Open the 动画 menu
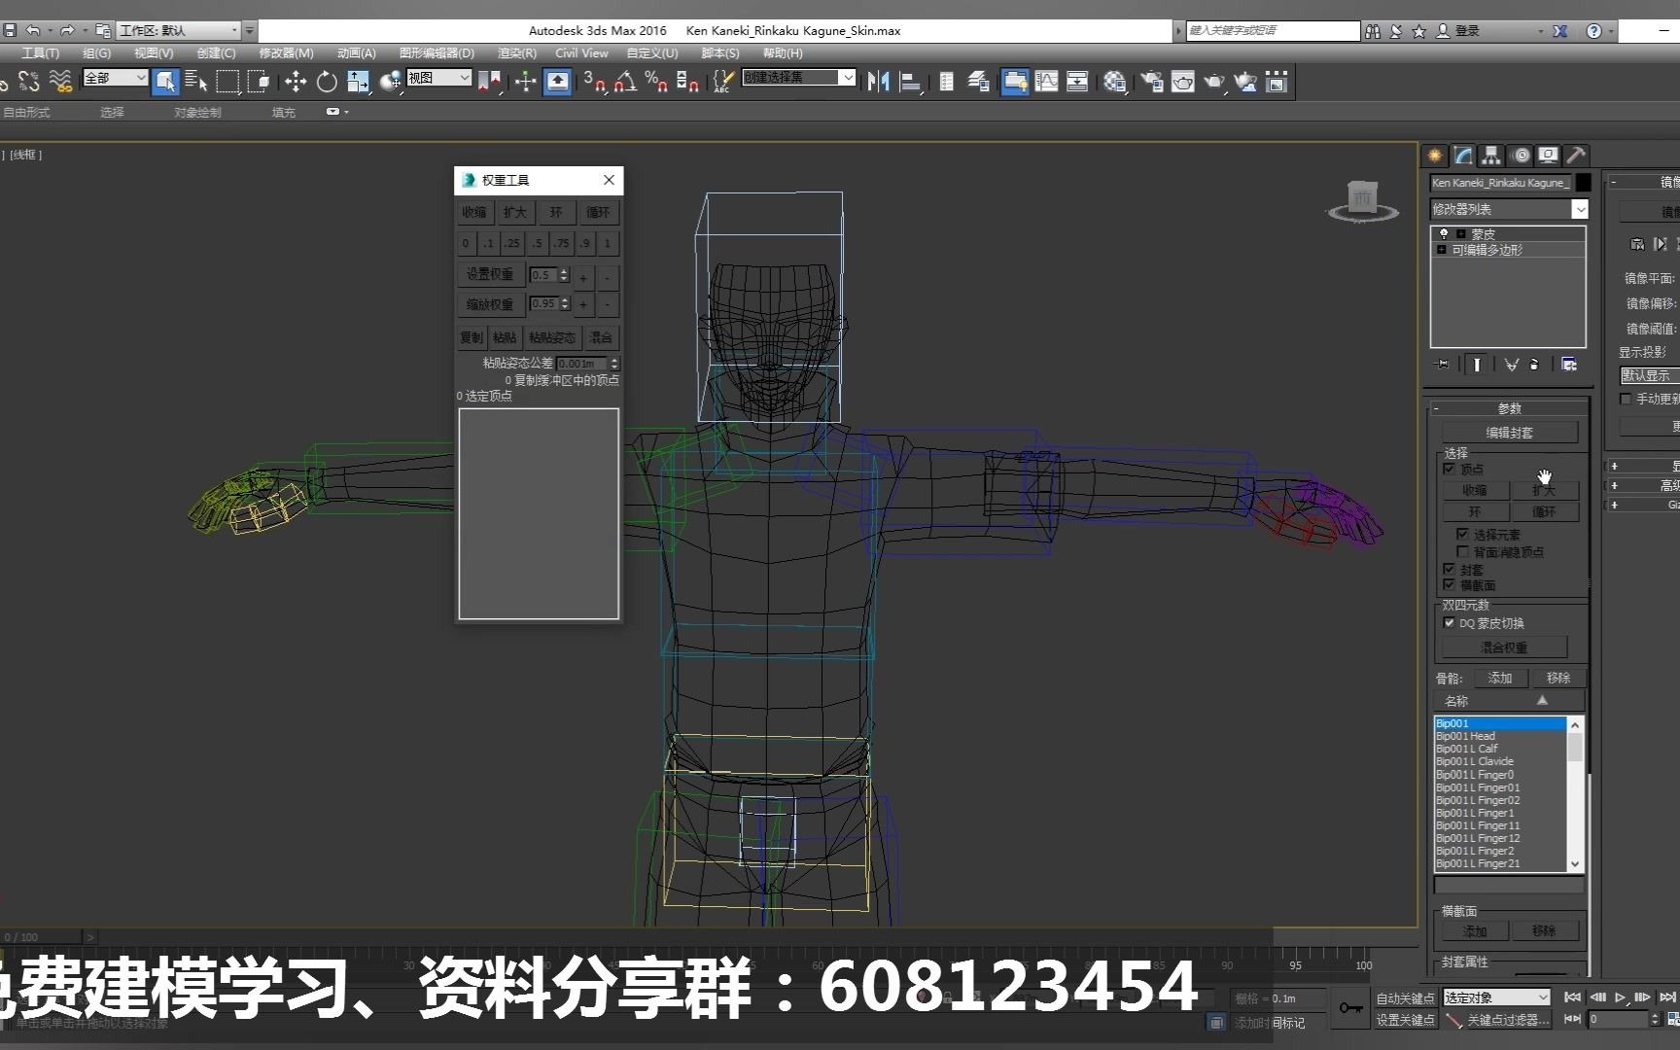 (x=355, y=53)
